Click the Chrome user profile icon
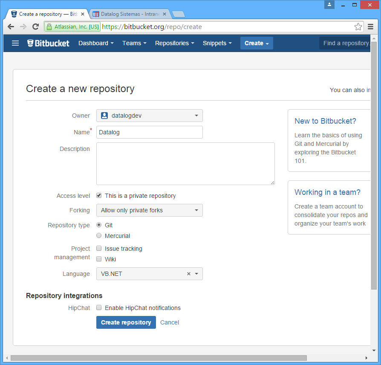 point(329,4)
